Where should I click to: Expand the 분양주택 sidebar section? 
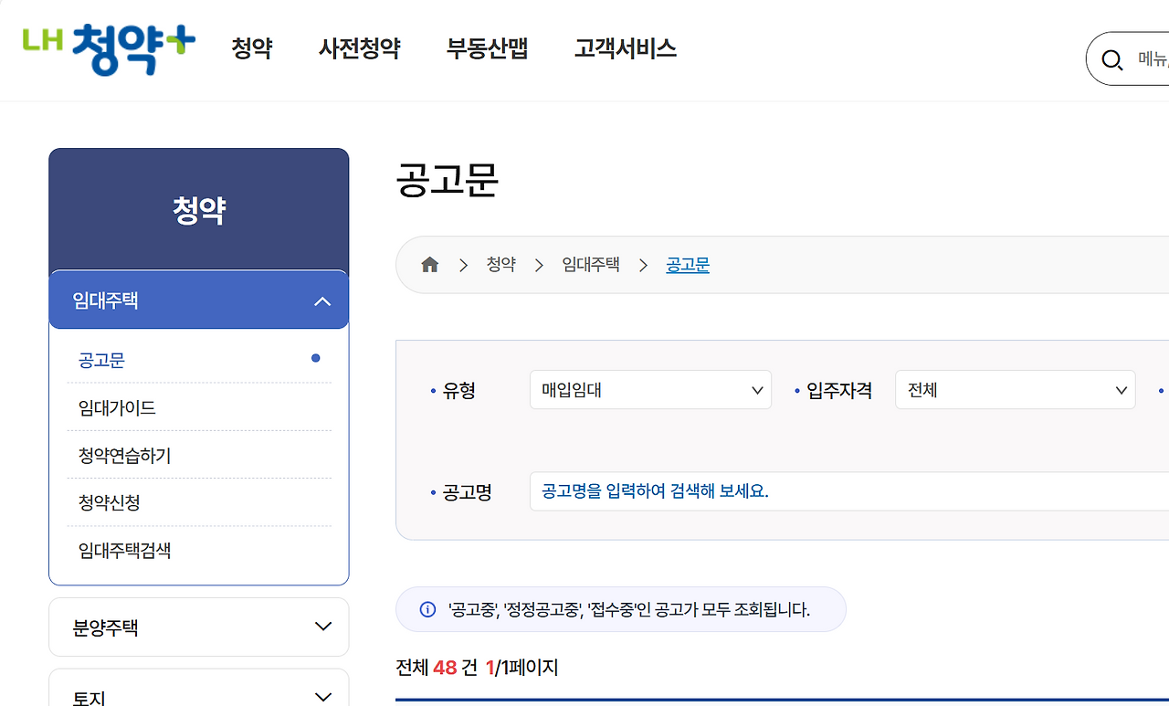(199, 627)
